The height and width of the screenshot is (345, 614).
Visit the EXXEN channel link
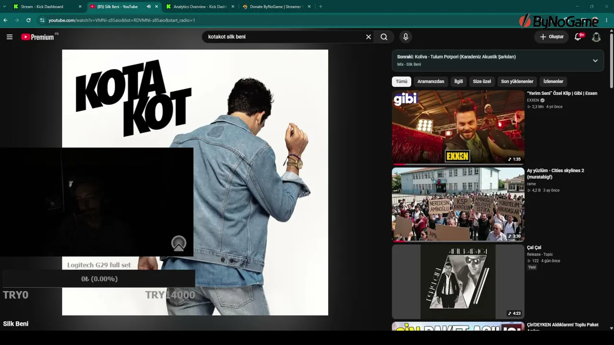pyautogui.click(x=533, y=100)
